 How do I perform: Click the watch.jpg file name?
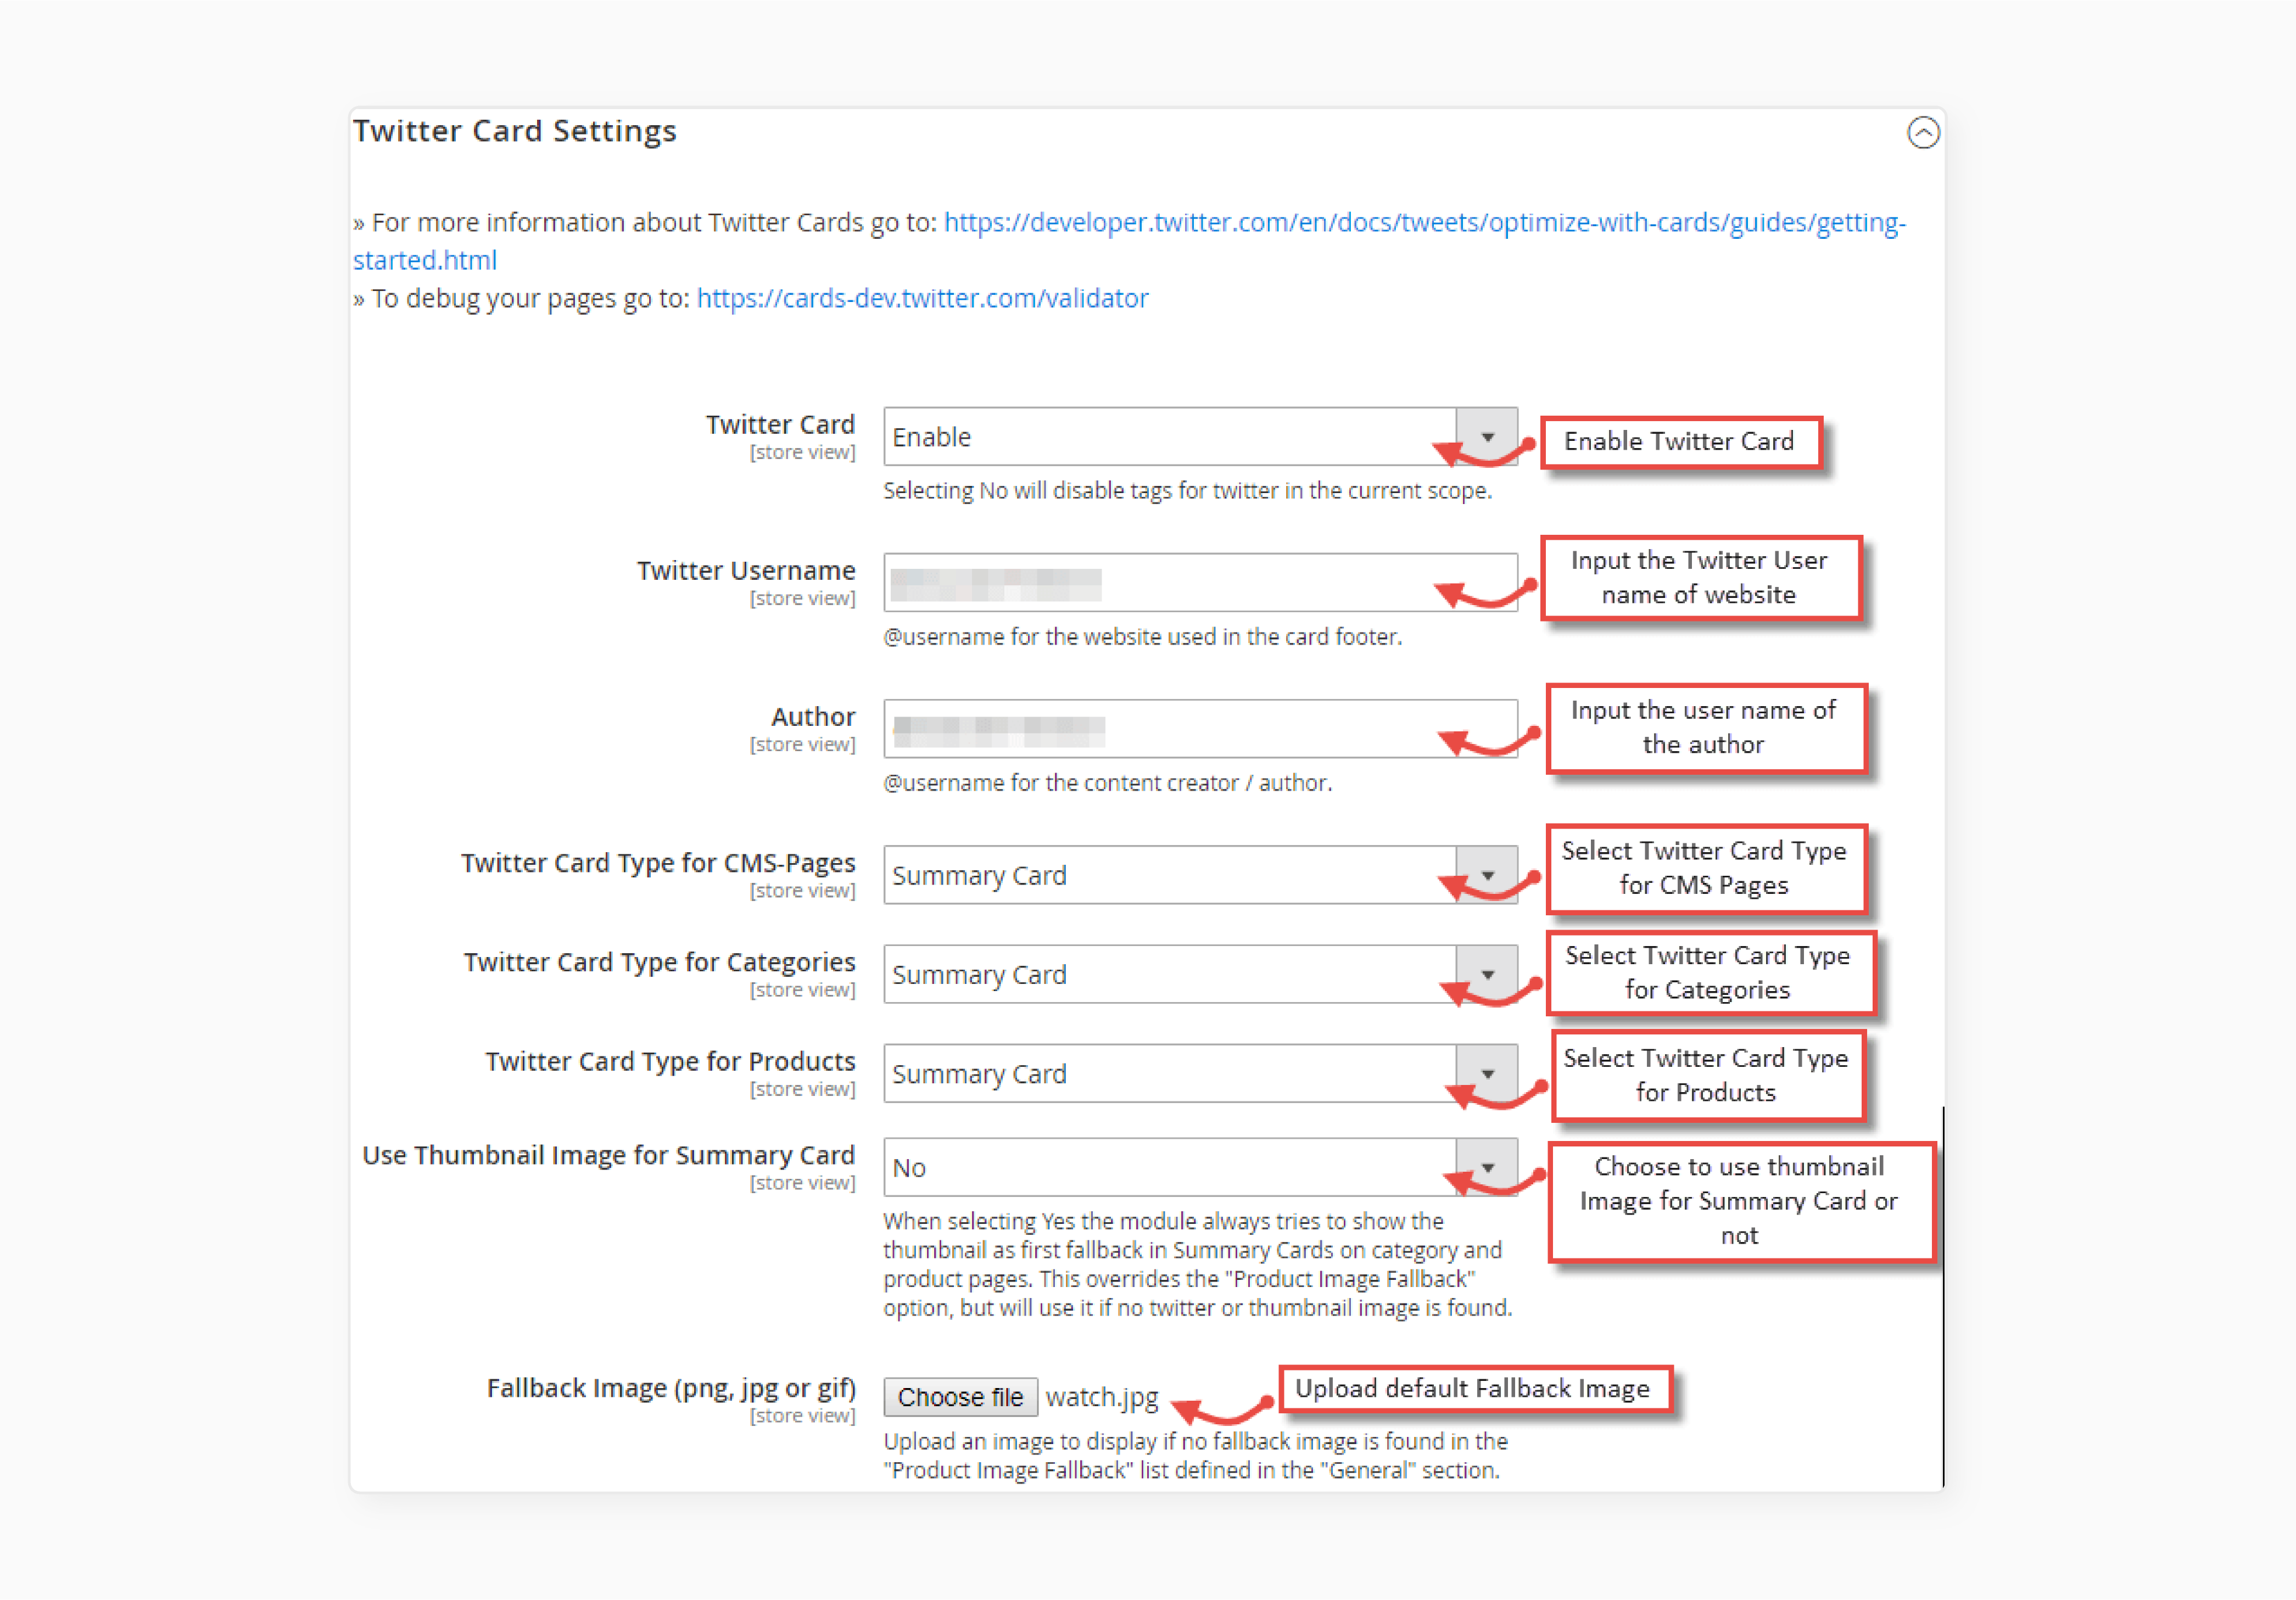pyautogui.click(x=1101, y=1397)
